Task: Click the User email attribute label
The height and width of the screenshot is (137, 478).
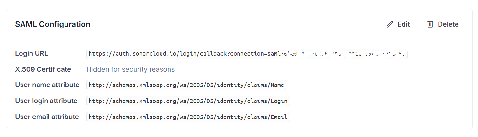Action: [47, 117]
